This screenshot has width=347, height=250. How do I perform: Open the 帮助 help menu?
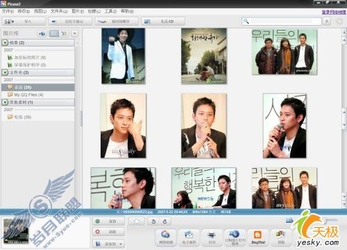[127, 11]
